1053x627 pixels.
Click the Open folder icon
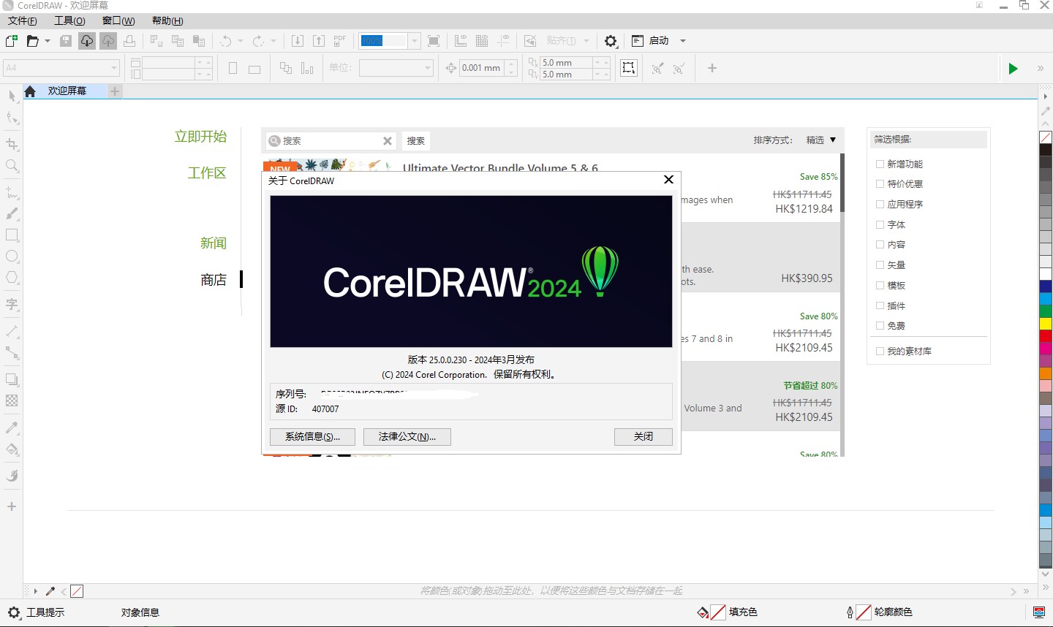(33, 41)
